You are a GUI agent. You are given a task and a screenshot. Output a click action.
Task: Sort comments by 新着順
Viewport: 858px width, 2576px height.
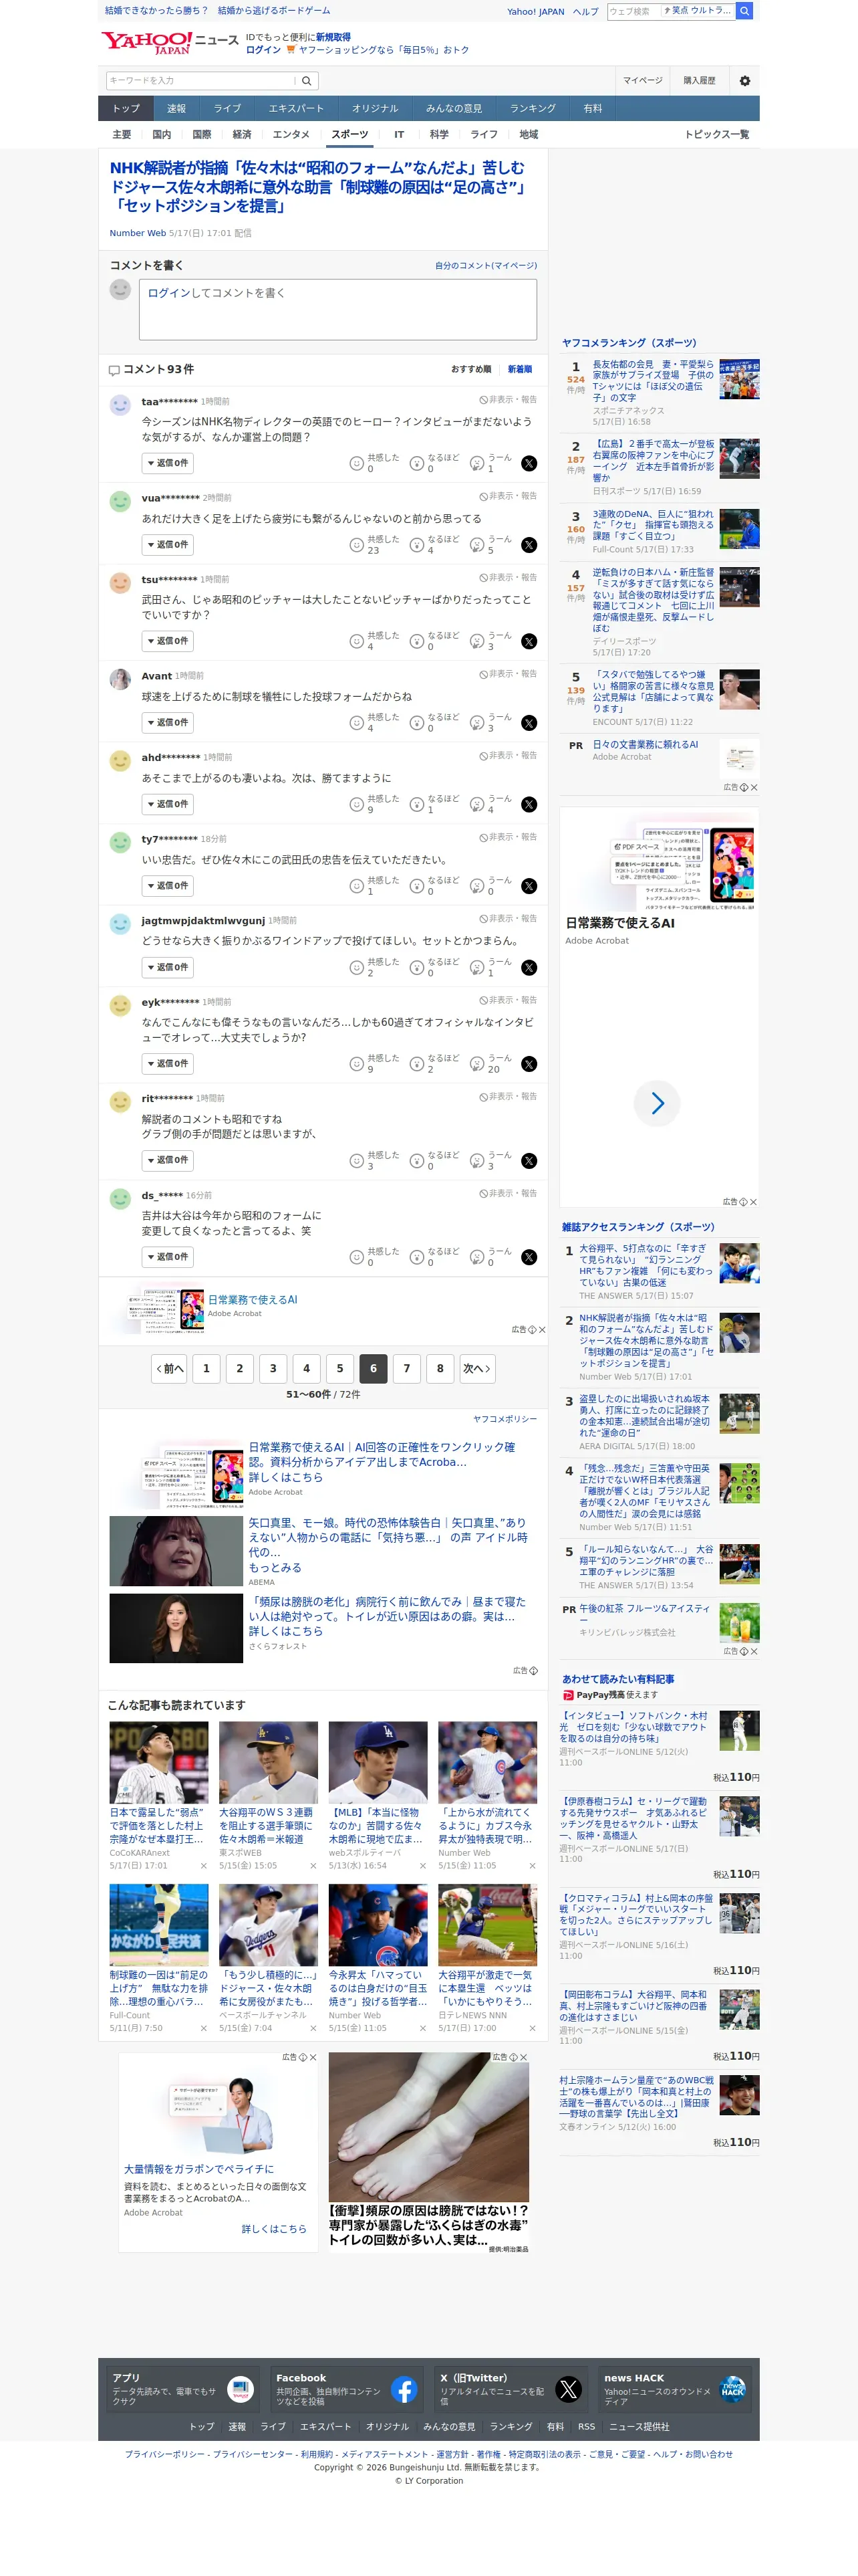pos(519,369)
